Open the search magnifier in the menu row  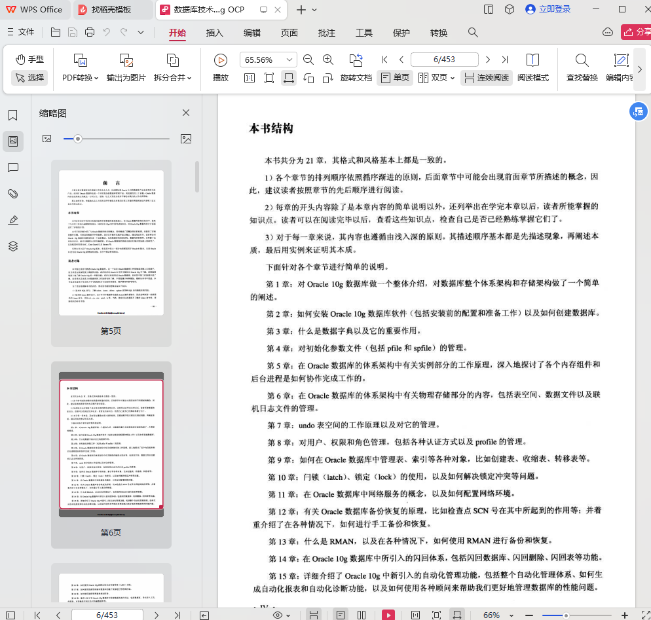tap(473, 32)
